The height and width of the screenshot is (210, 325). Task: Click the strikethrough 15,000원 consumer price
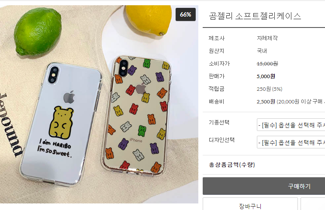(267, 64)
